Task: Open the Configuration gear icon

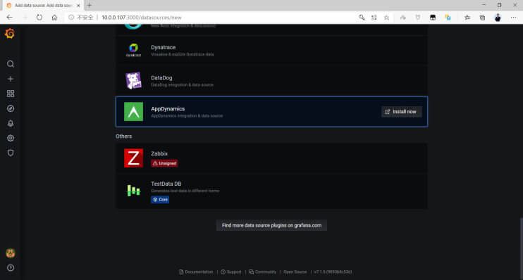Action: point(11,138)
